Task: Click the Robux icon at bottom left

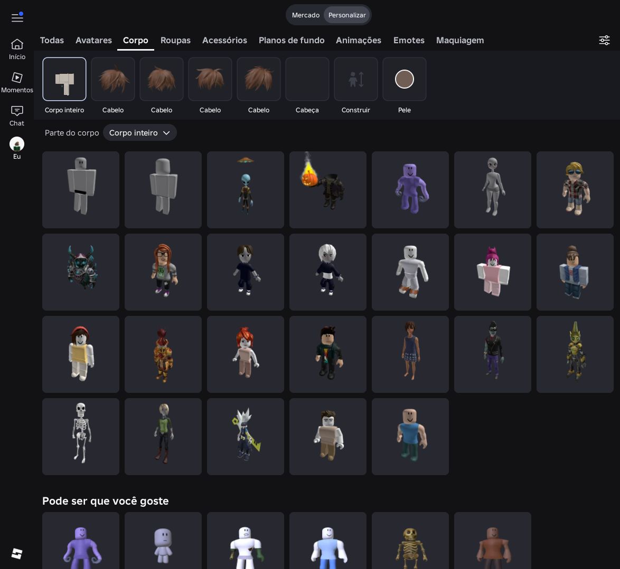Action: point(17,553)
